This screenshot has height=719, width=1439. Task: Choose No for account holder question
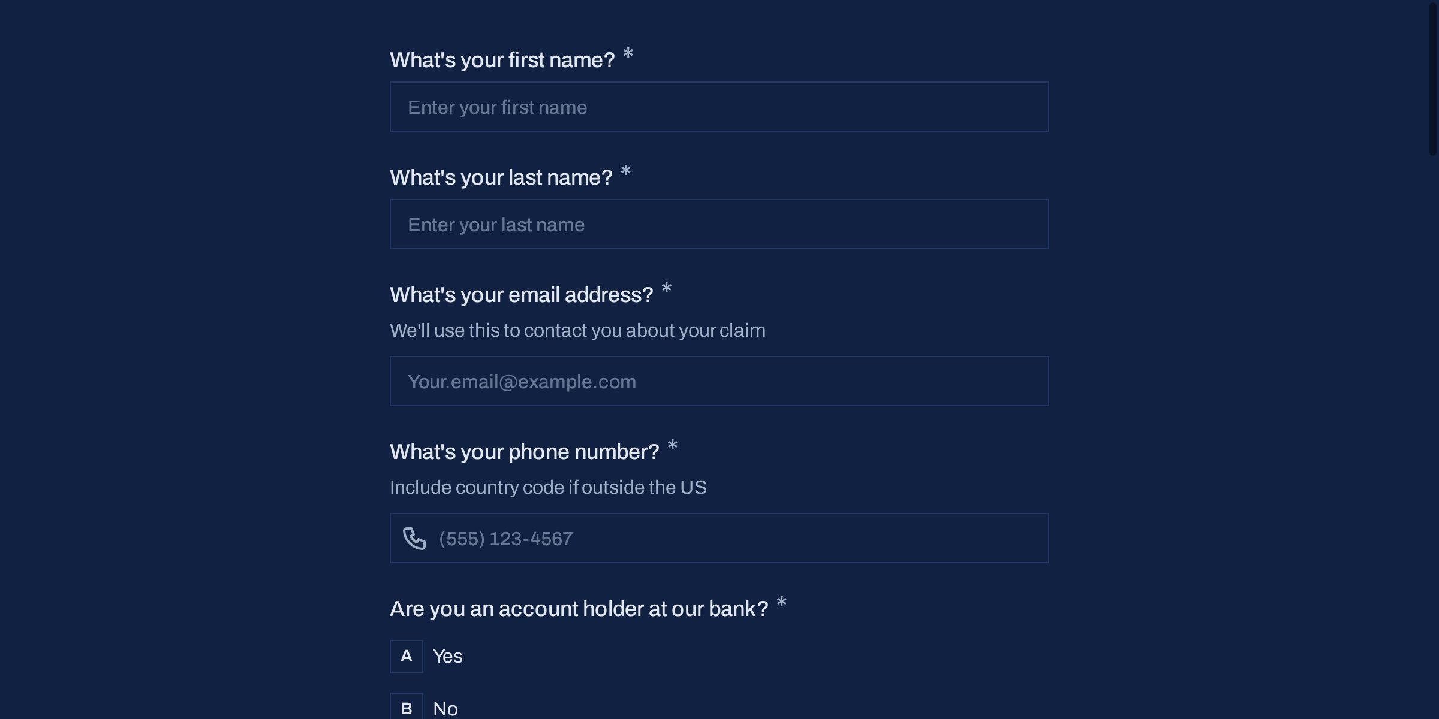(445, 709)
